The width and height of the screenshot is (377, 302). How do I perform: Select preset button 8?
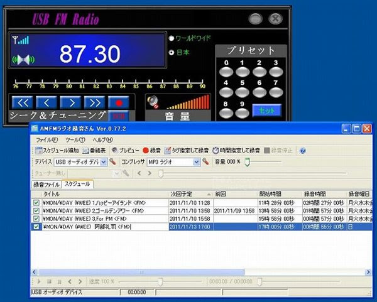[x=226, y=113]
